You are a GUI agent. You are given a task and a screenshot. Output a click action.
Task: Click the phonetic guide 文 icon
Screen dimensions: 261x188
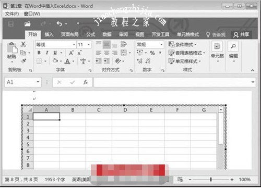(83, 61)
